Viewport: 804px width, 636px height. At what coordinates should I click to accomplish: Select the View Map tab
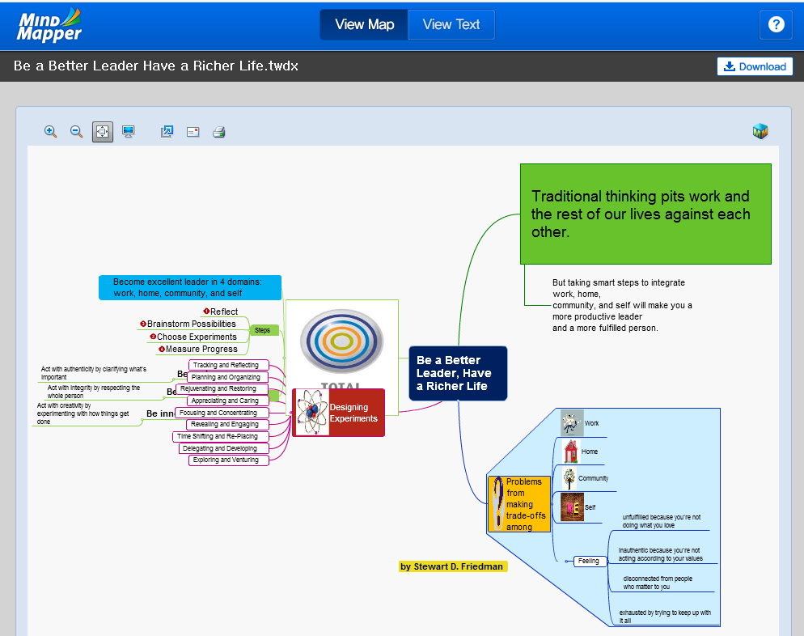[x=364, y=24]
